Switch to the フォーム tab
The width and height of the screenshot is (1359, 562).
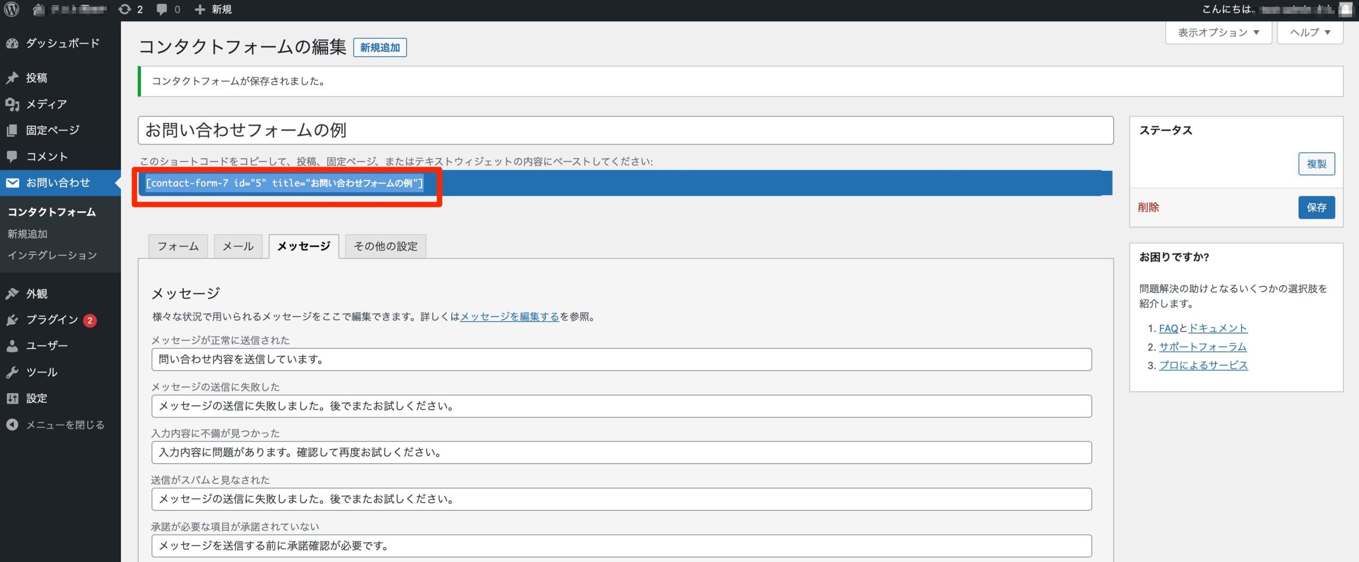tap(178, 246)
